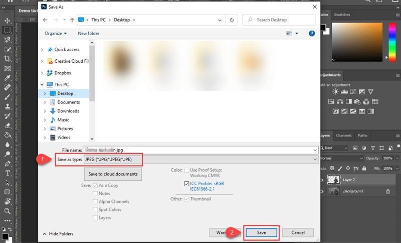Switch to the Channels tab

pos(343,136)
